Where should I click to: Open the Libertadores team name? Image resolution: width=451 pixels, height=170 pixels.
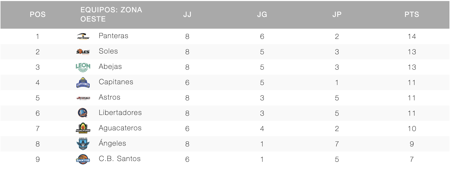(x=120, y=113)
